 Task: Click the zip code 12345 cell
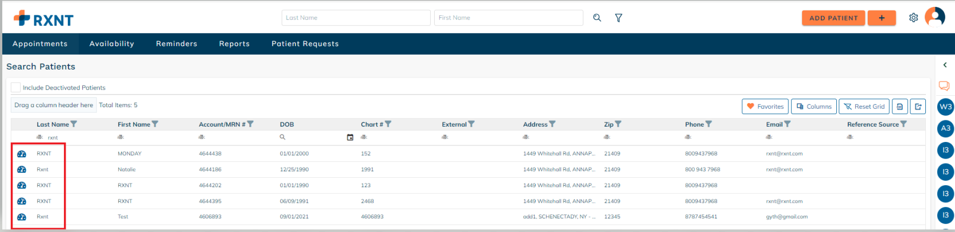[x=612, y=217]
